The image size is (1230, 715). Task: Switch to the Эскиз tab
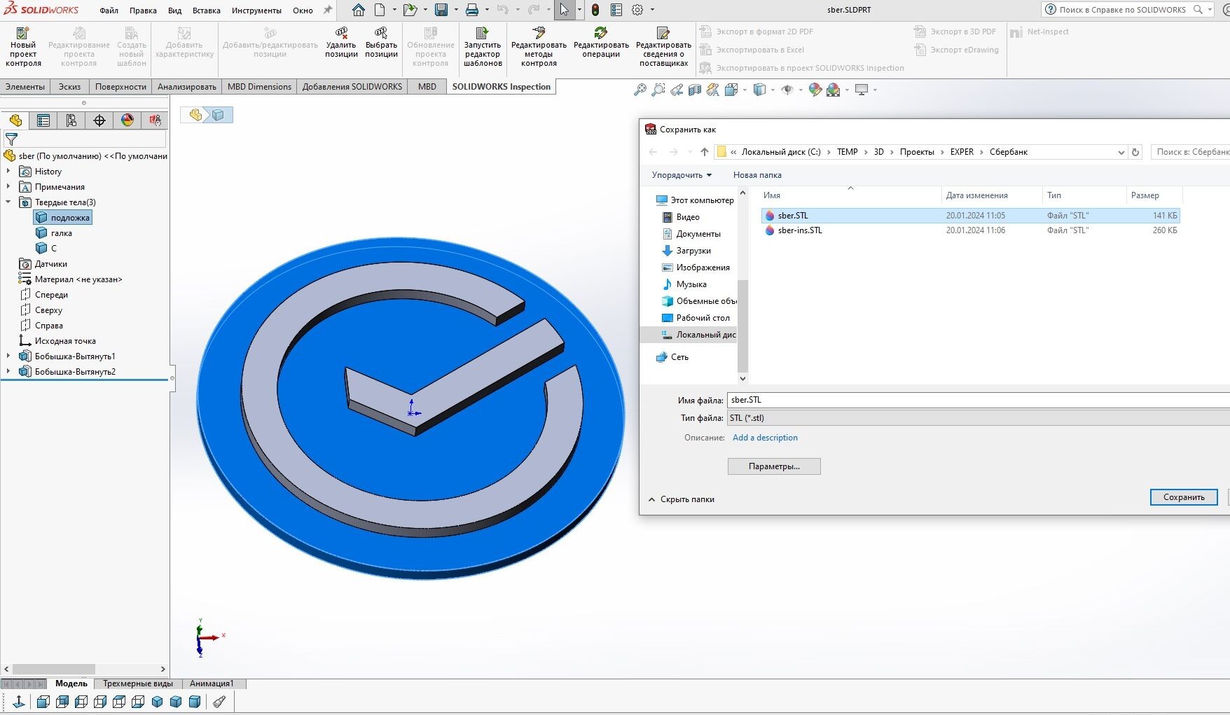pyautogui.click(x=69, y=87)
